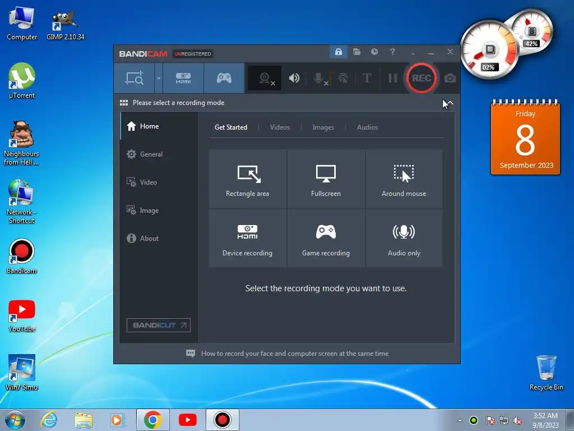
Task: Open Windows Explorer folder in taskbar
Action: (x=84, y=420)
